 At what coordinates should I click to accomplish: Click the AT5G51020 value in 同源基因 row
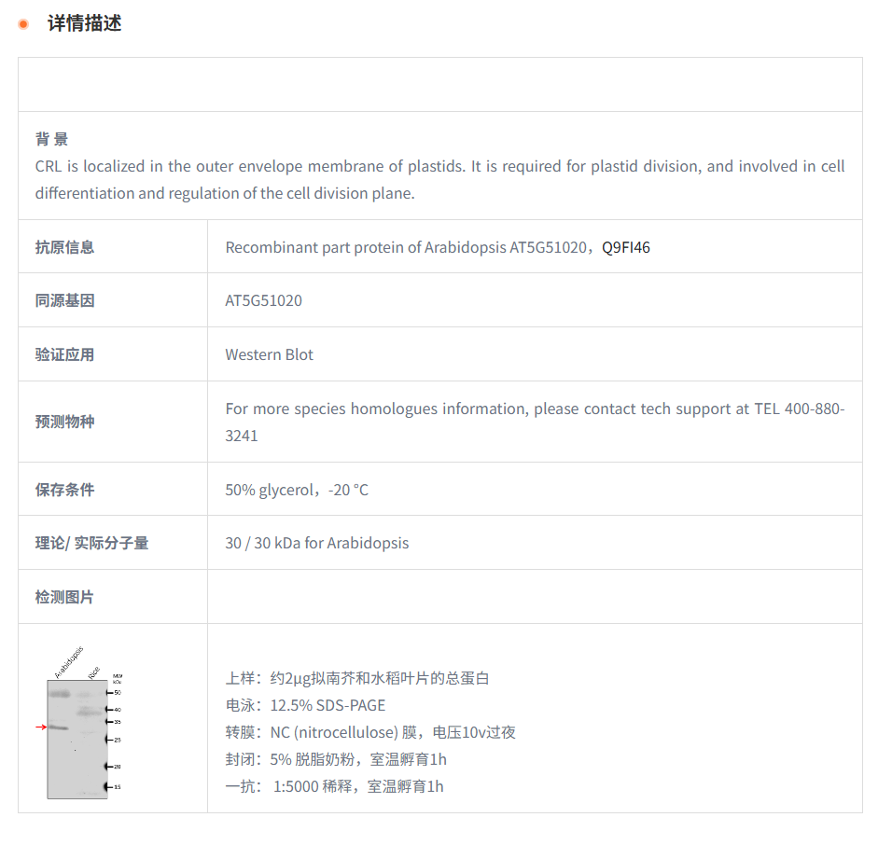pos(263,300)
